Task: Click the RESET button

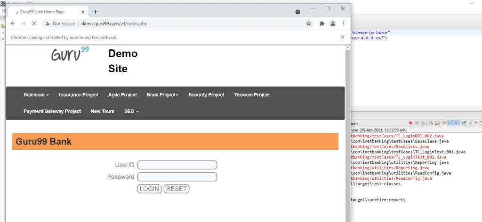Action: (177, 189)
